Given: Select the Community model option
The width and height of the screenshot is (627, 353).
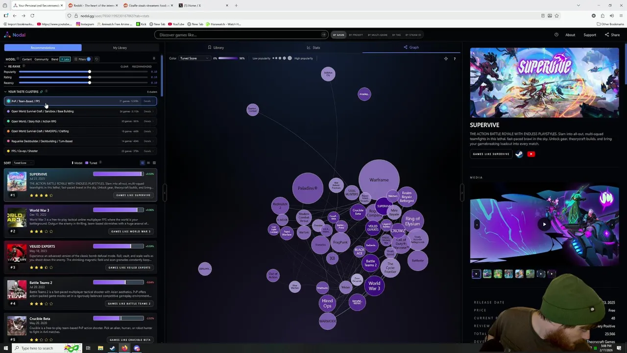Looking at the screenshot, I should pos(42,59).
